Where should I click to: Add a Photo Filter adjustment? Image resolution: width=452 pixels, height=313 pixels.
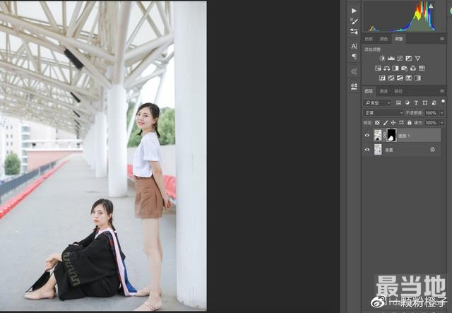click(404, 68)
